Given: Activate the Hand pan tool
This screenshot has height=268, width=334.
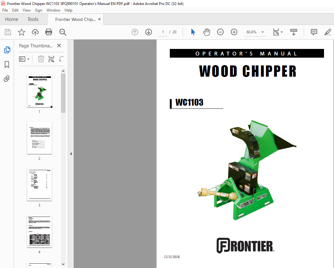Looking at the screenshot, I should [x=207, y=32].
